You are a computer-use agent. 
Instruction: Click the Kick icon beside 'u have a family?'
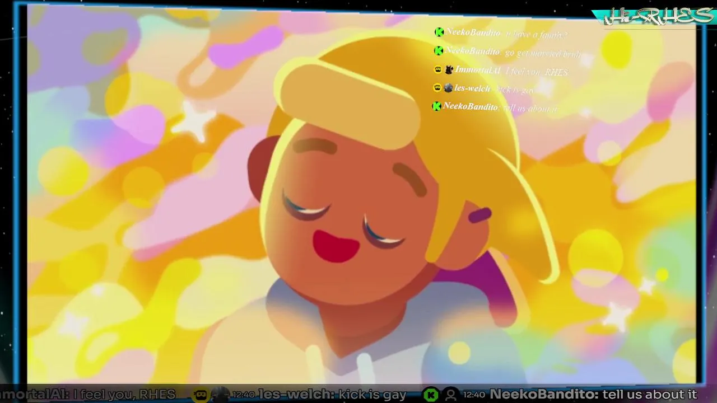coord(439,32)
